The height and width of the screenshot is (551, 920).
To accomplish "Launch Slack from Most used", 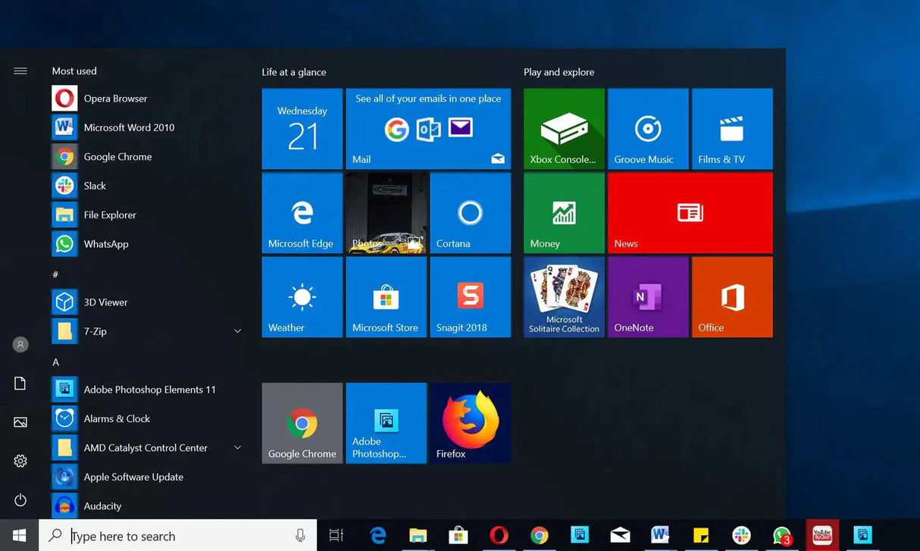I will tap(95, 186).
